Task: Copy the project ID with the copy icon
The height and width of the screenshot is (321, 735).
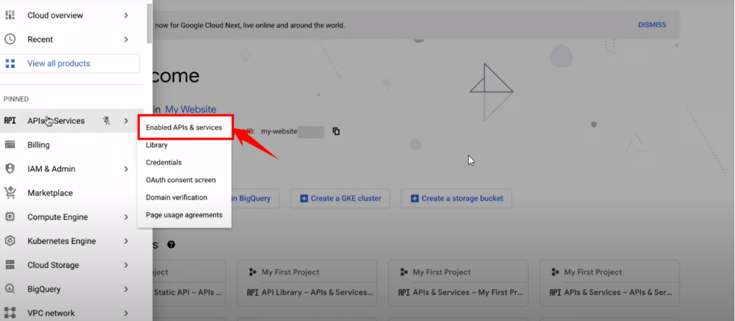Action: (336, 132)
